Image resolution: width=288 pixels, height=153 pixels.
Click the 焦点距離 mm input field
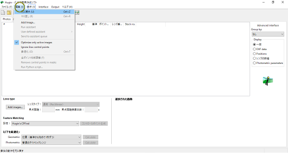coord(48,110)
